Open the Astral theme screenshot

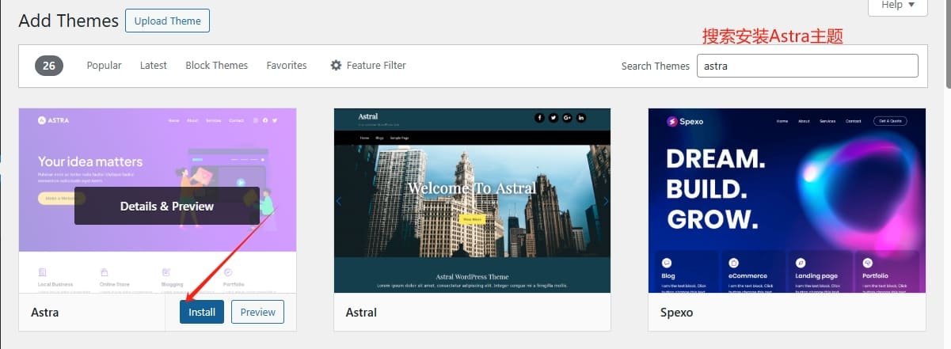pyautogui.click(x=472, y=200)
